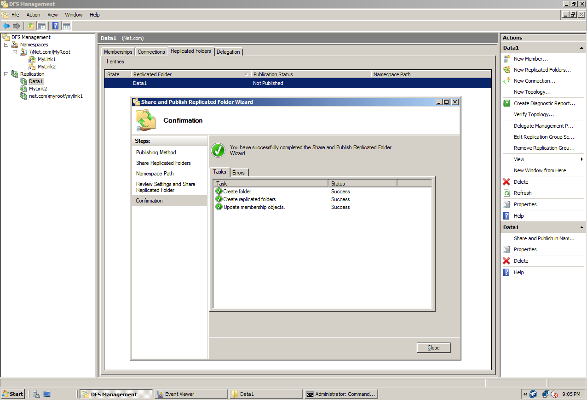The height and width of the screenshot is (400, 587).
Task: Create Diagnostic Report for Data1
Action: click(543, 103)
